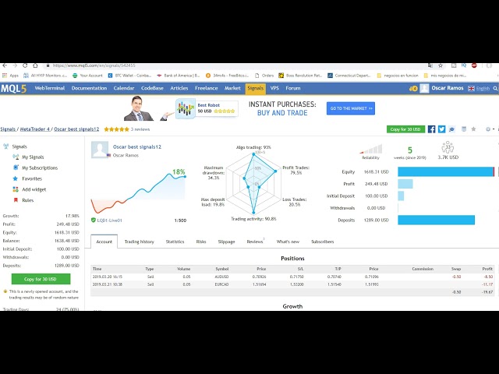Open the Statistics tab
This screenshot has width=499, height=374.
(175, 242)
